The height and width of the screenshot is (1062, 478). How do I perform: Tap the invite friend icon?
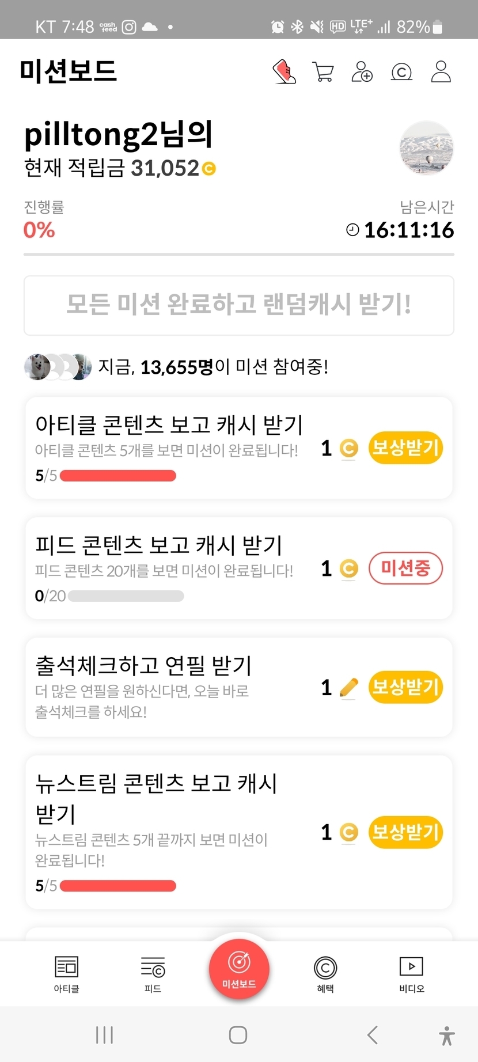(x=362, y=72)
